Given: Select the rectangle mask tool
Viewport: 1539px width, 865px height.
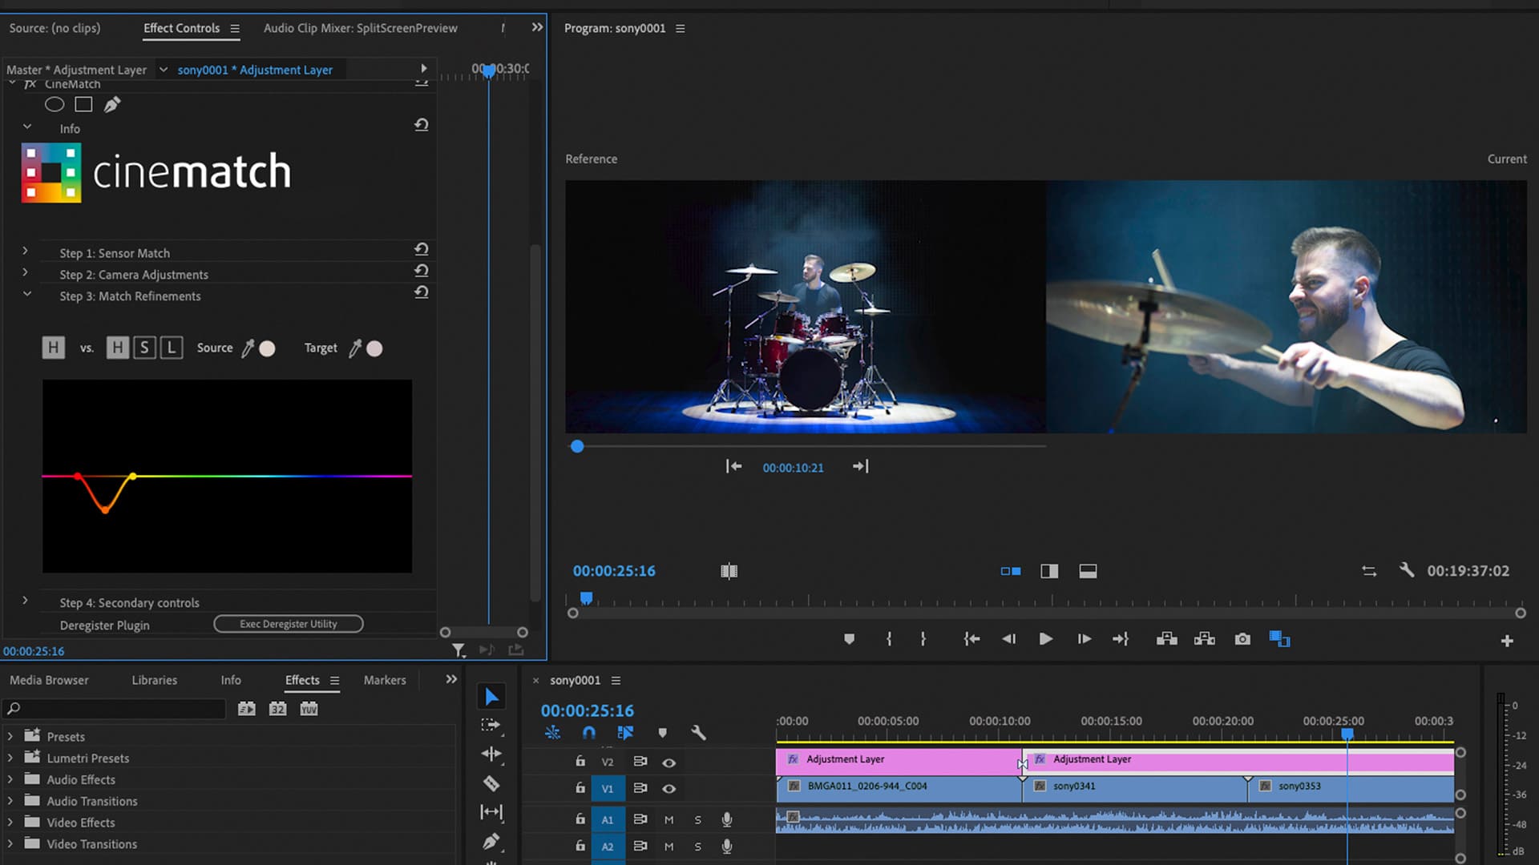Looking at the screenshot, I should [x=83, y=104].
